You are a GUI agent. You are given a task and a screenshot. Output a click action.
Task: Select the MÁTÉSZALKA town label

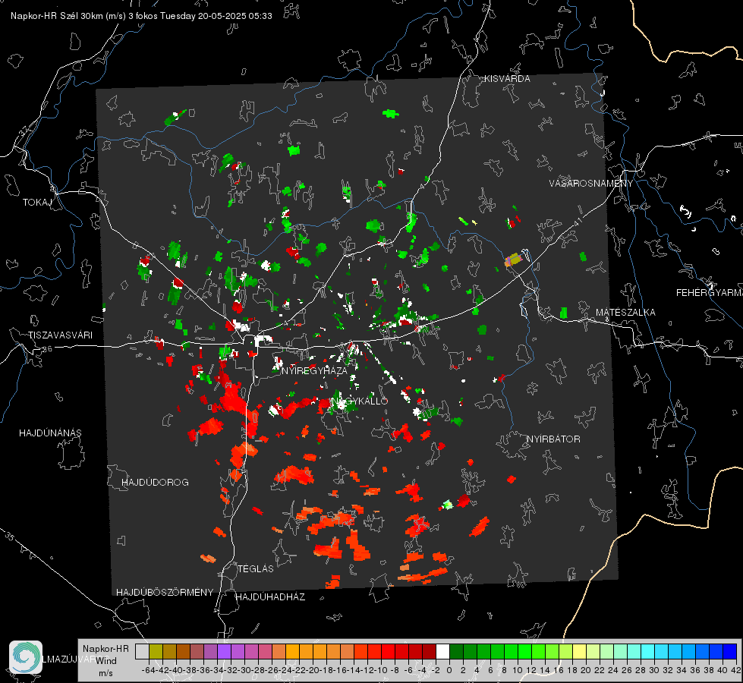pos(625,313)
